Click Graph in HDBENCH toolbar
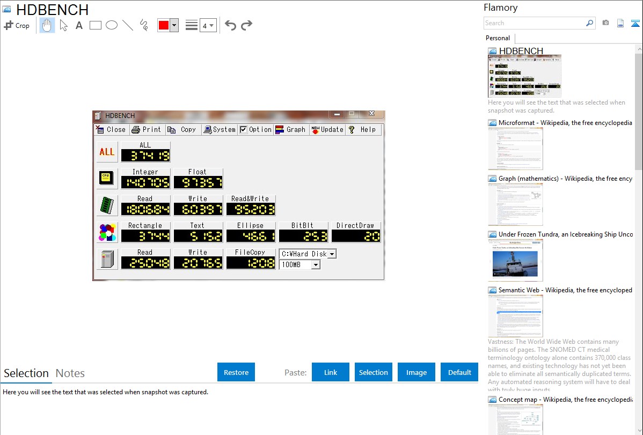Viewport: 643px width, 435px height. pyautogui.click(x=291, y=130)
